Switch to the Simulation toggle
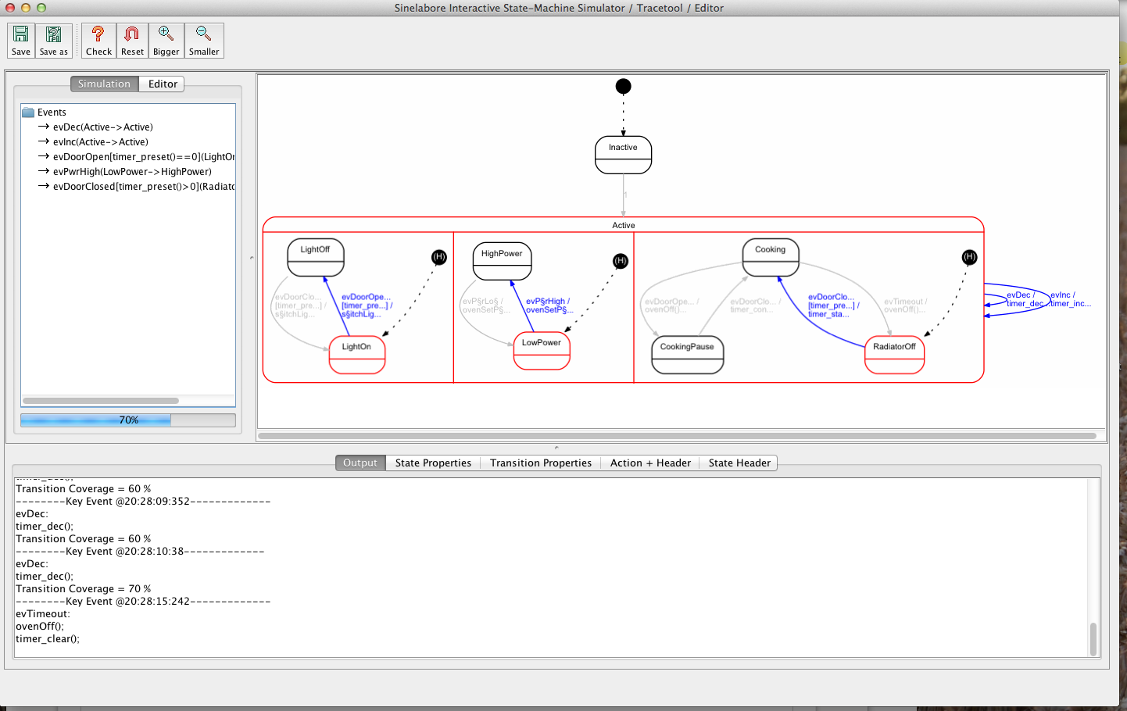Viewport: 1127px width, 711px height. 104,84
